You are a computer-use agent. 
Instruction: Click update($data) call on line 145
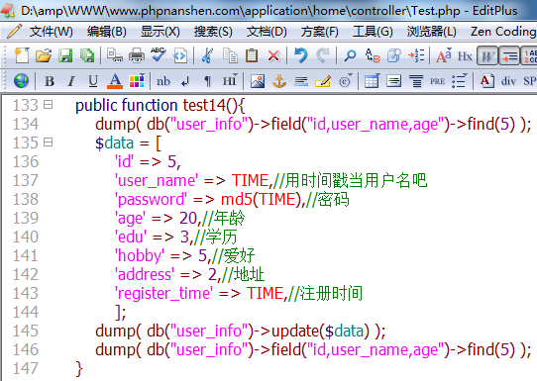click(321, 332)
